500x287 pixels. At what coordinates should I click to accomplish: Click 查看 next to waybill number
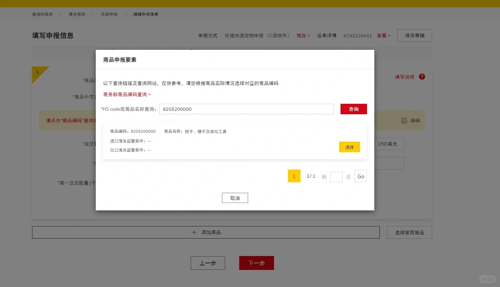click(x=383, y=36)
